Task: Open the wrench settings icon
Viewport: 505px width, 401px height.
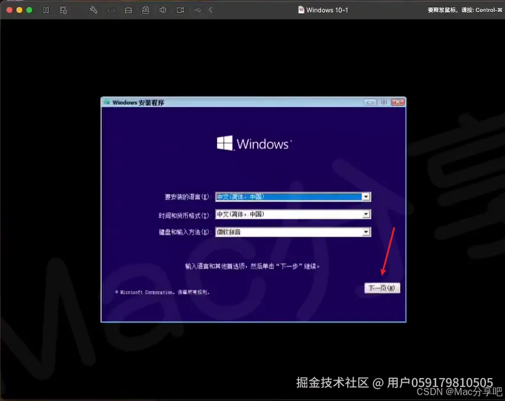Action: point(94,10)
